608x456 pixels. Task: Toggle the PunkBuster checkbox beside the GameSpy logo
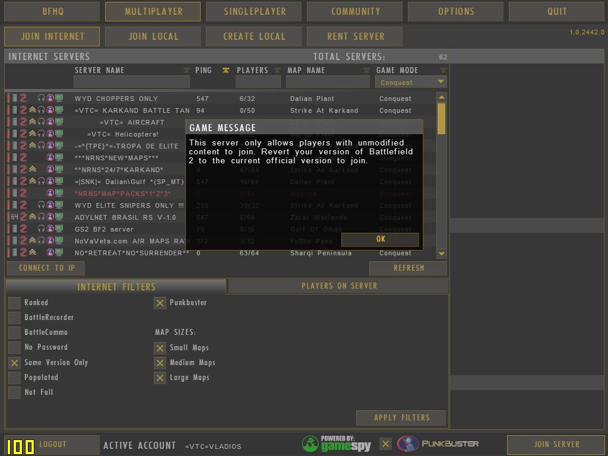coord(385,444)
